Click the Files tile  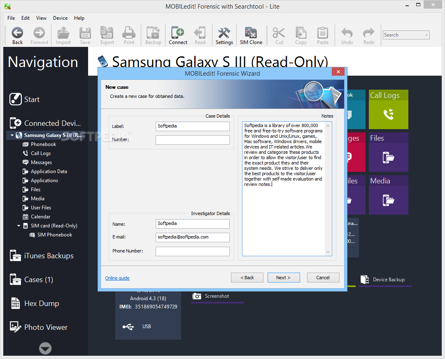click(x=389, y=152)
